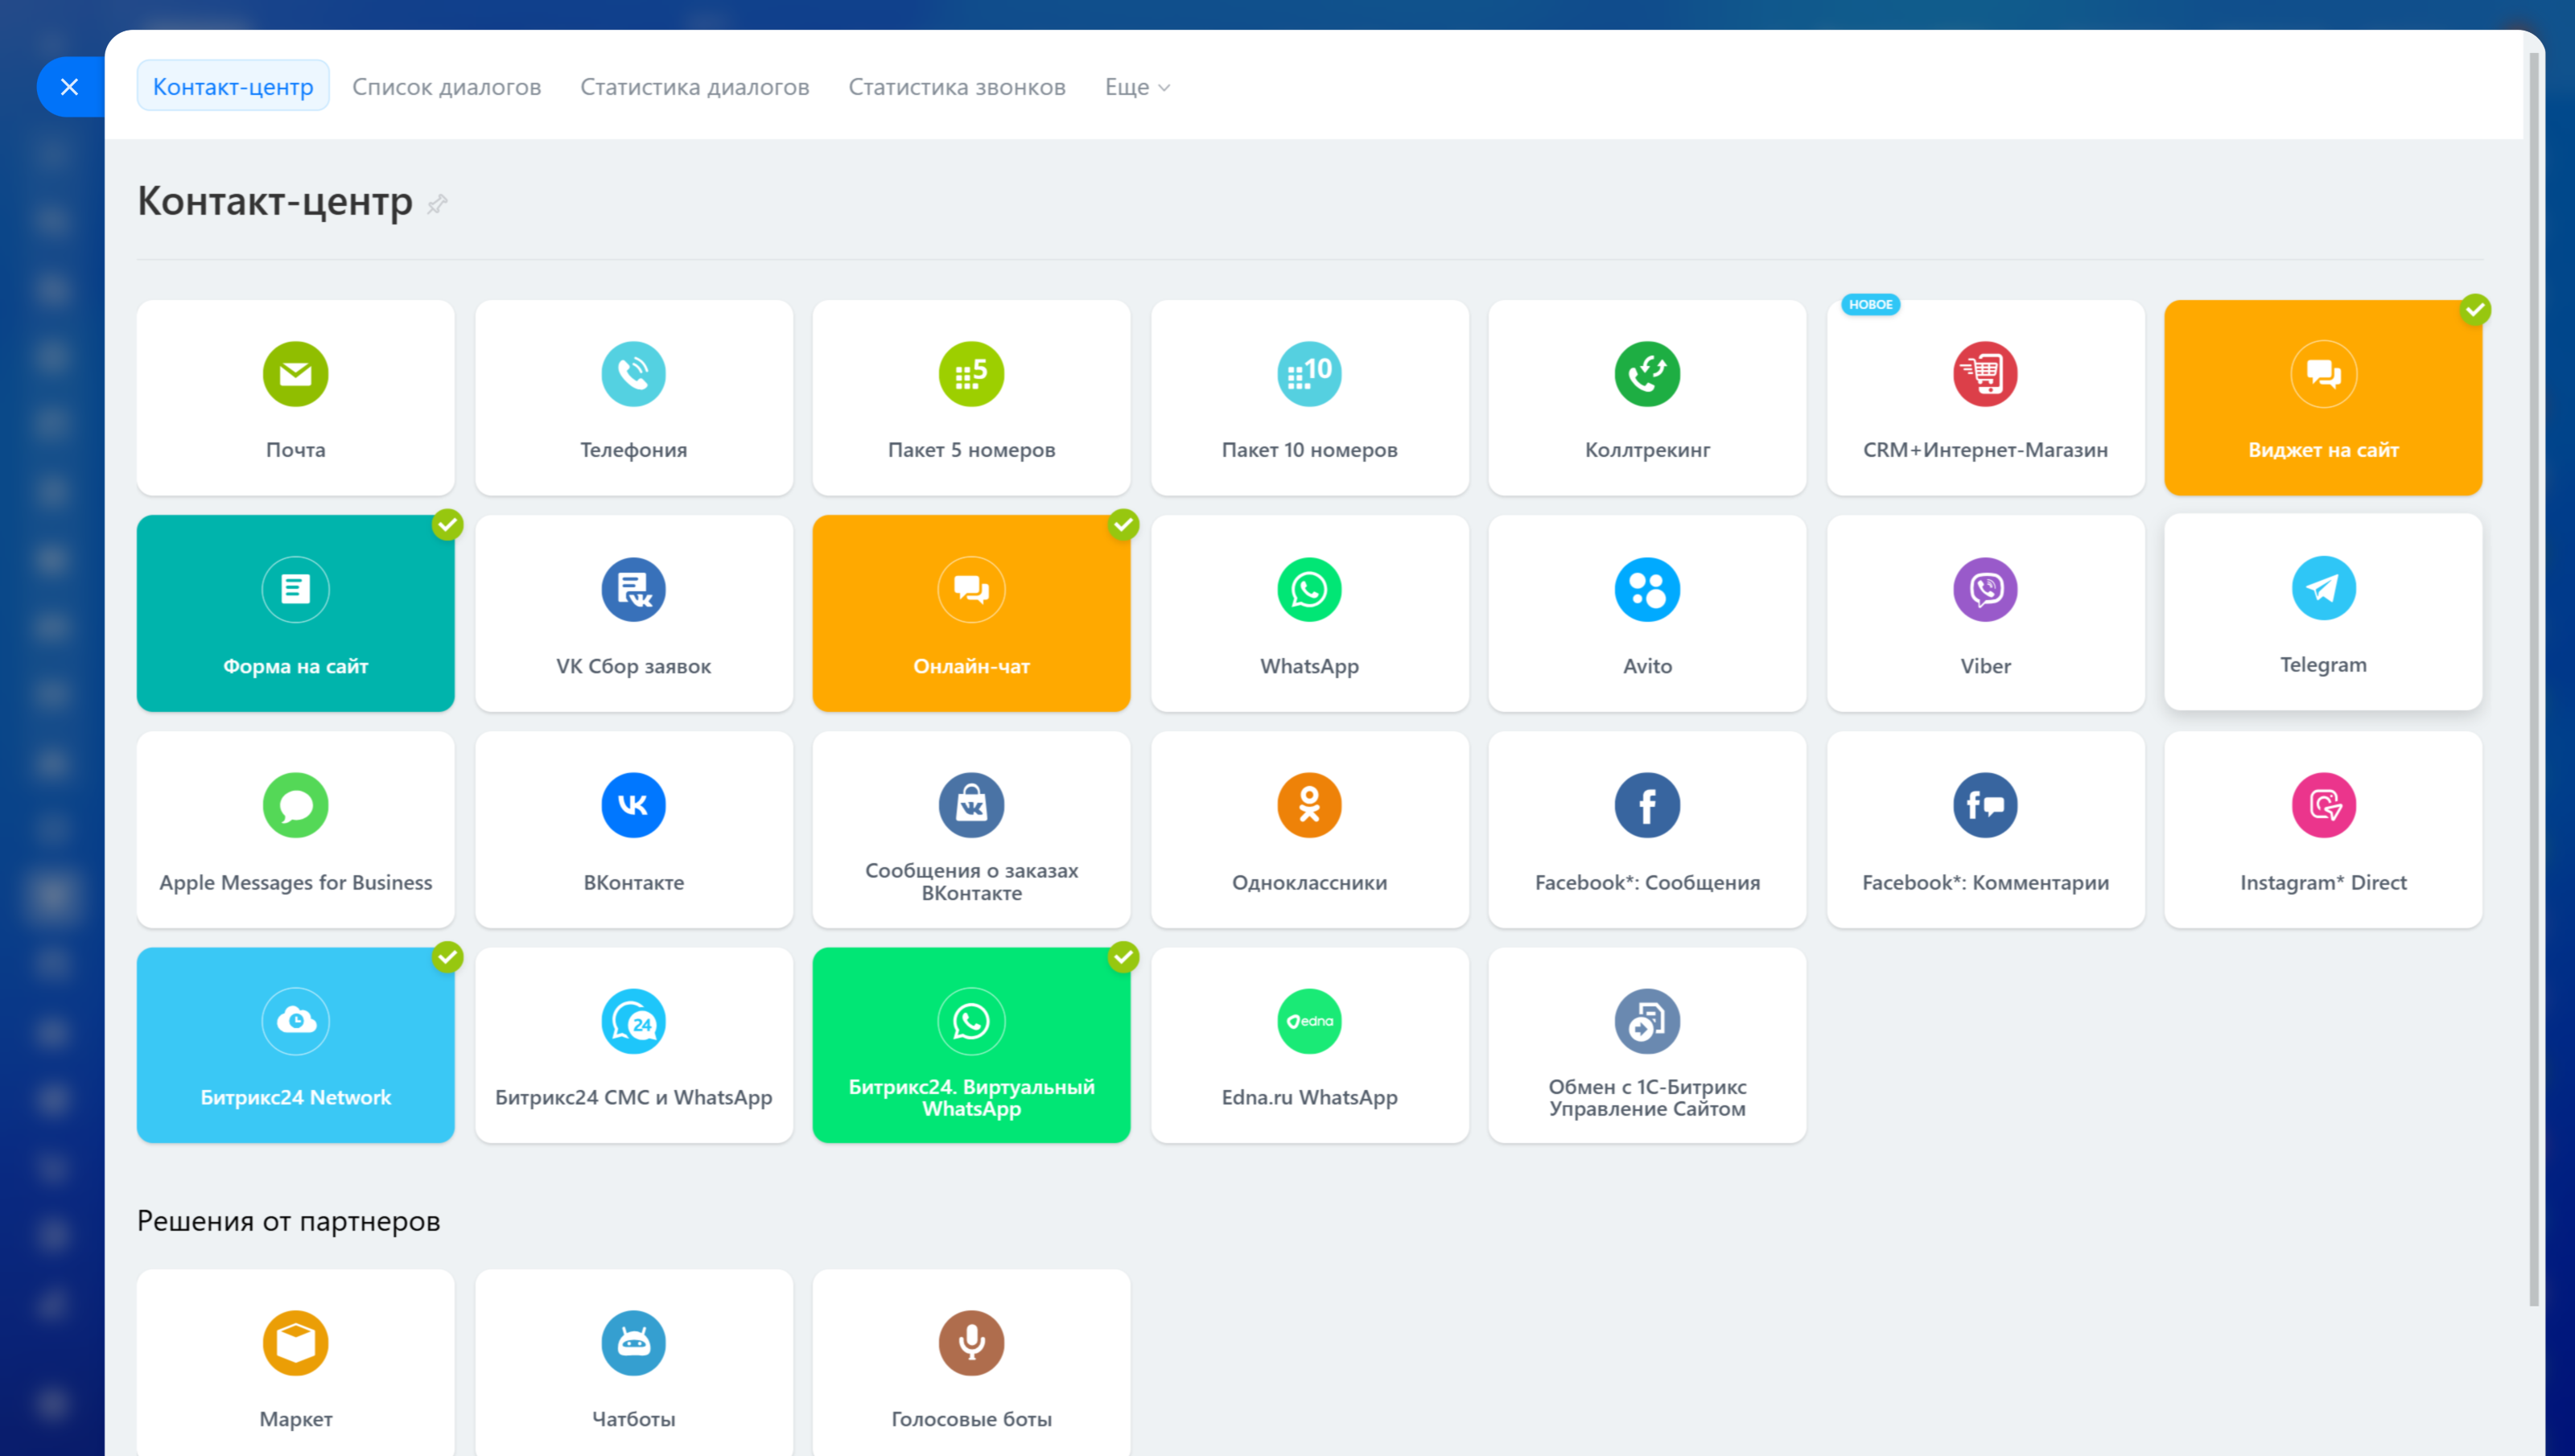The width and height of the screenshot is (2575, 1456).
Task: Open the Битрикс24 Network tile
Action: point(295,1045)
